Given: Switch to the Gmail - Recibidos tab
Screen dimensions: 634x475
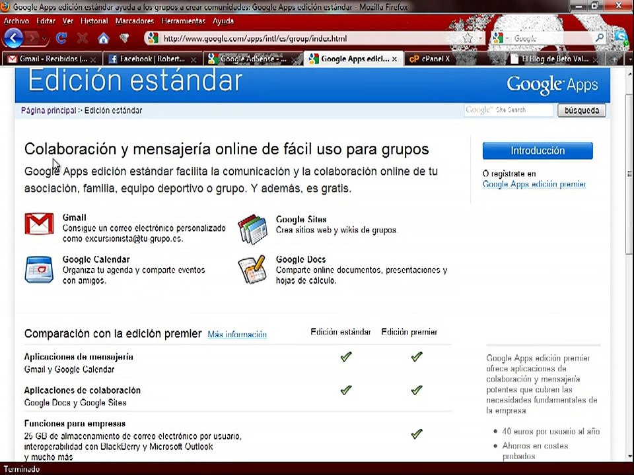Looking at the screenshot, I should coord(52,59).
